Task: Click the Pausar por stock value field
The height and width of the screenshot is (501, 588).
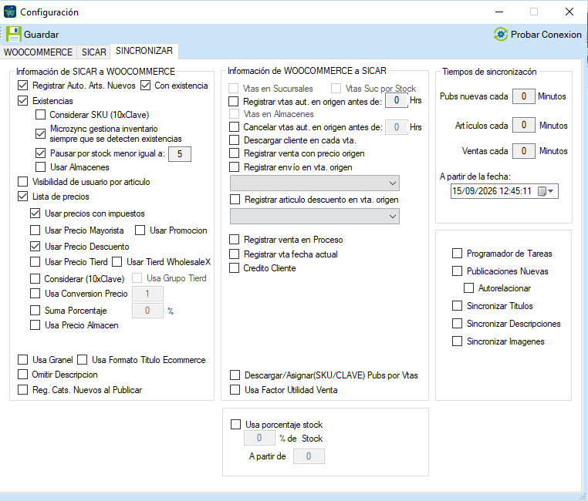Action: coord(180,154)
